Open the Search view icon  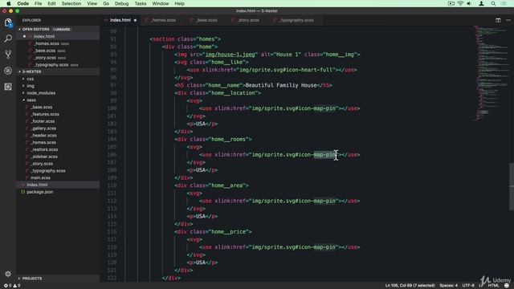(x=8, y=39)
